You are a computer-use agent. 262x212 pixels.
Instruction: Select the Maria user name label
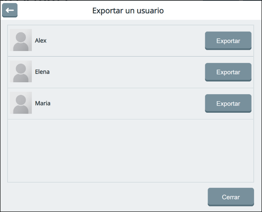[42, 103]
